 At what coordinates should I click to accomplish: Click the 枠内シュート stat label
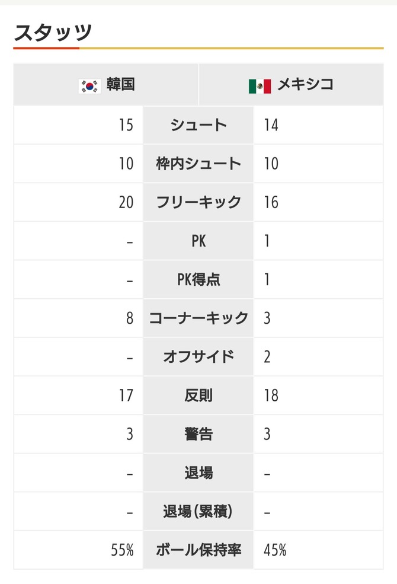pyautogui.click(x=198, y=164)
